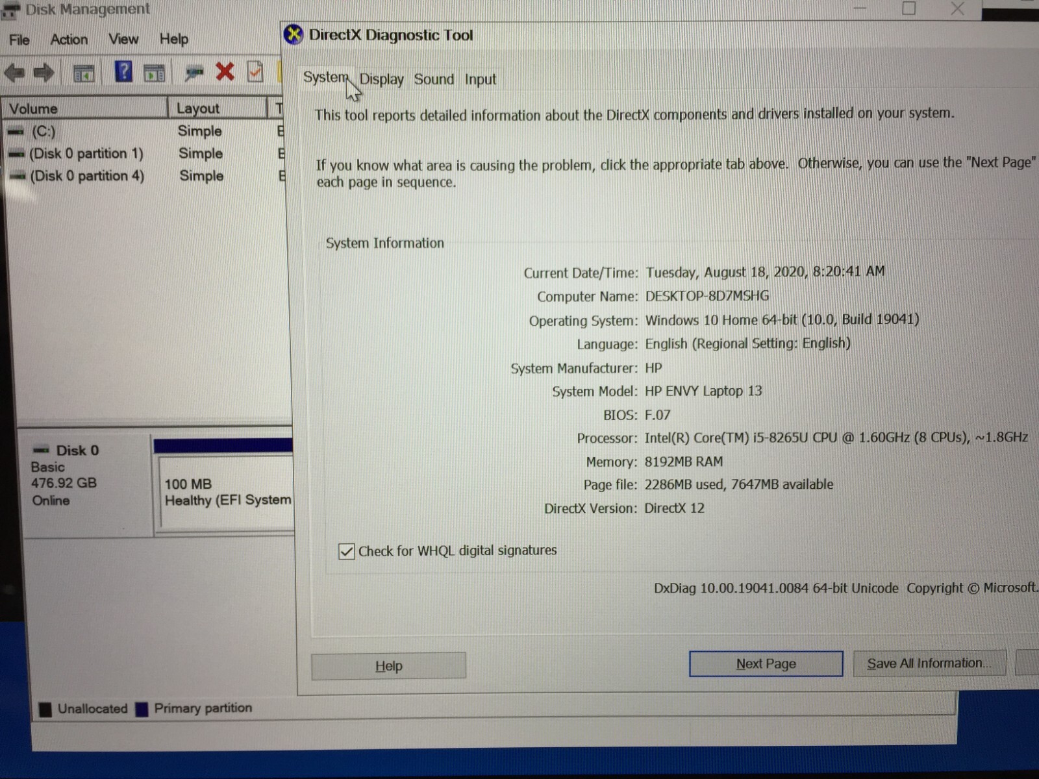Select the Disk 0 partition 1 drive icon
1039x779 pixels.
[16, 155]
